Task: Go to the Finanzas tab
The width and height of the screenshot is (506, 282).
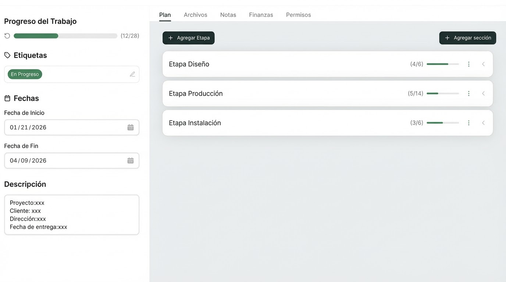Action: [261, 15]
